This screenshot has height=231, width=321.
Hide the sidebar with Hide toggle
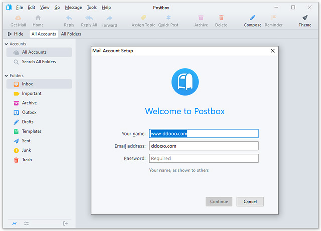(15, 34)
